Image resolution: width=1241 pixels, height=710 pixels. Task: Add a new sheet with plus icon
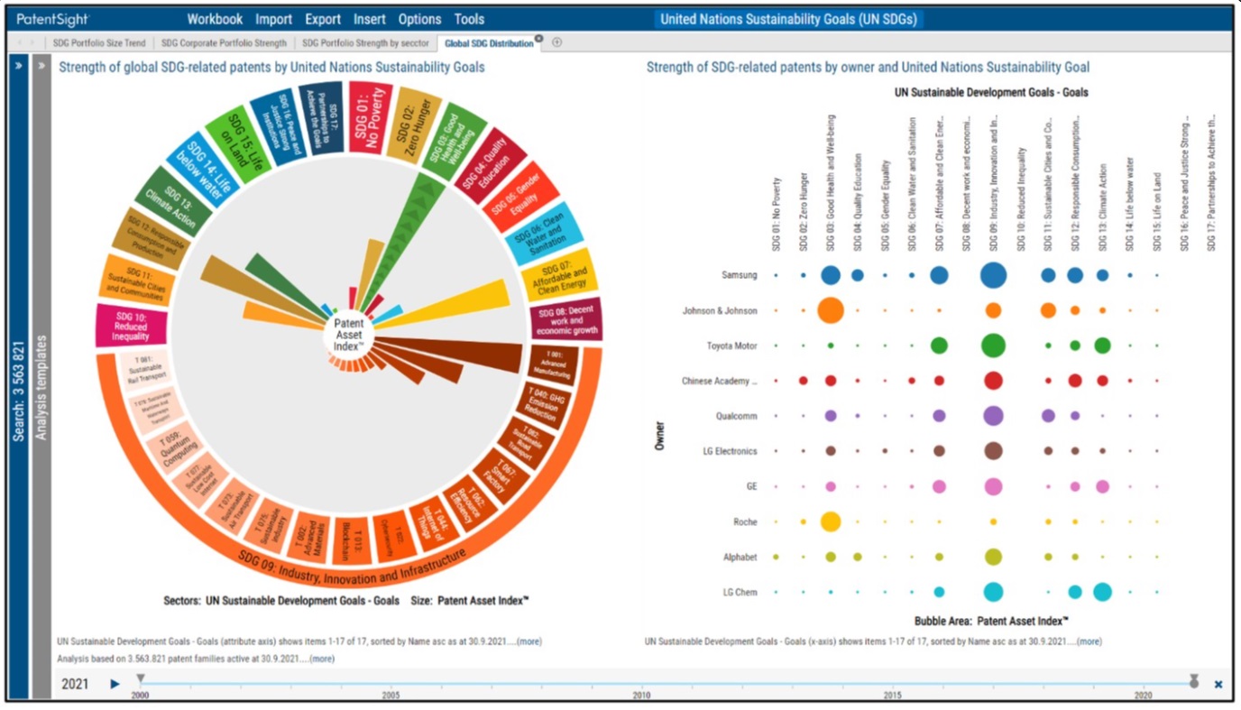pyautogui.click(x=556, y=42)
